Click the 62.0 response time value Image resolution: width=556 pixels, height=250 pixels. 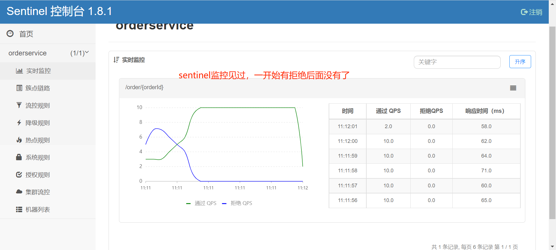coord(486,141)
